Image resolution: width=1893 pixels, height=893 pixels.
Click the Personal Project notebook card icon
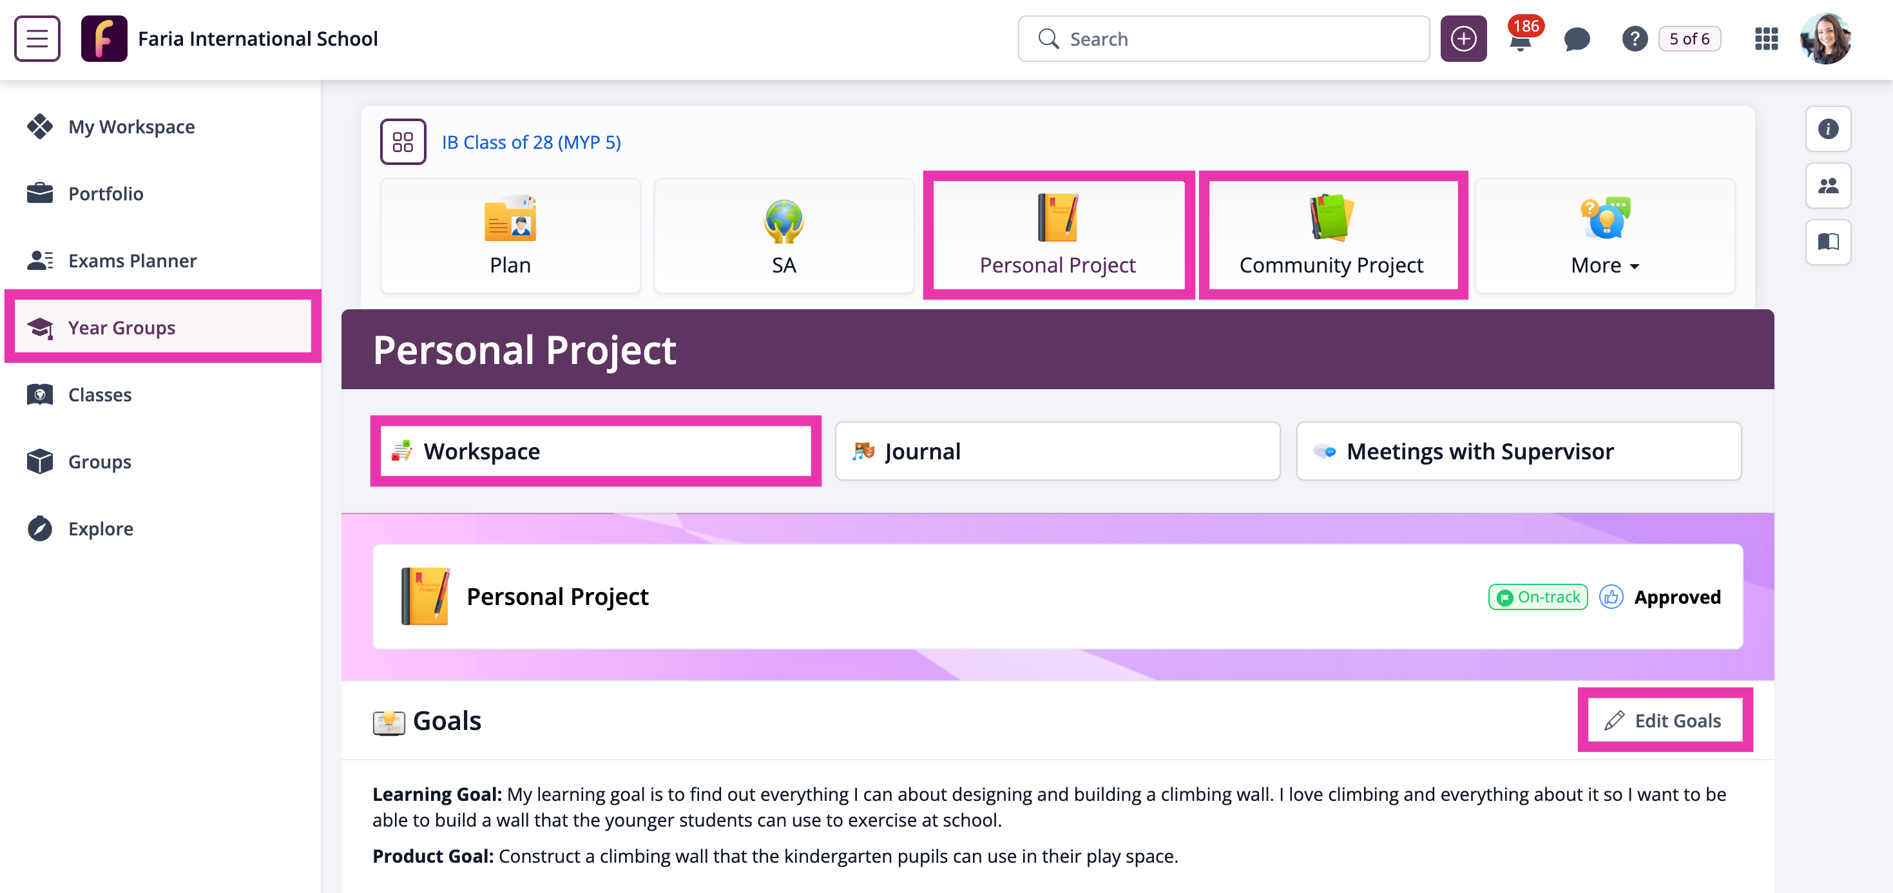(425, 596)
